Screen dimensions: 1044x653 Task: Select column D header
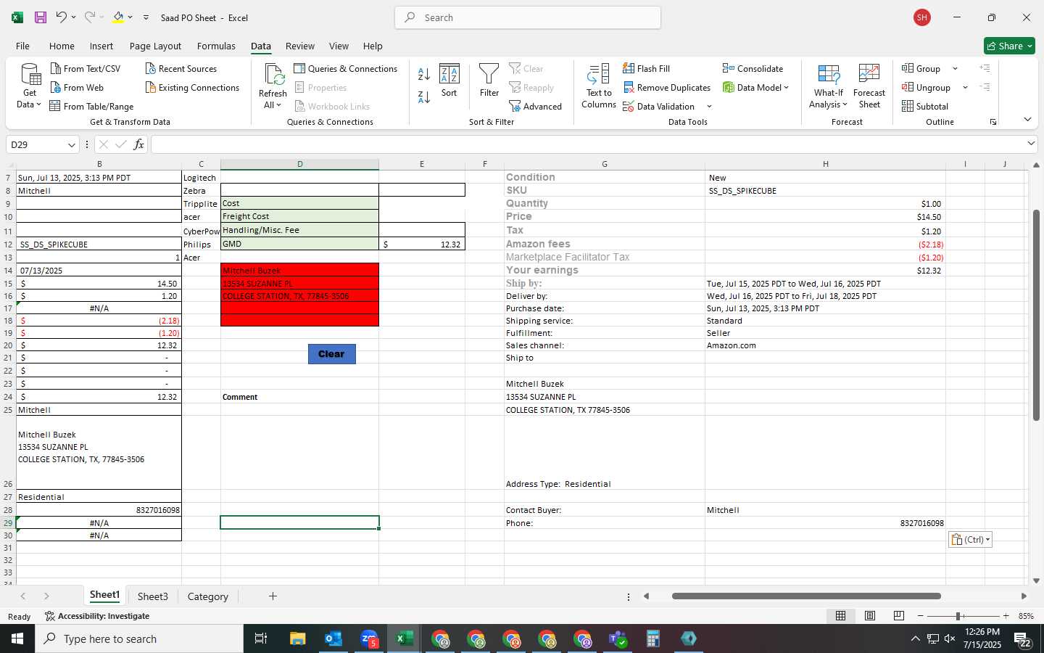coord(299,164)
